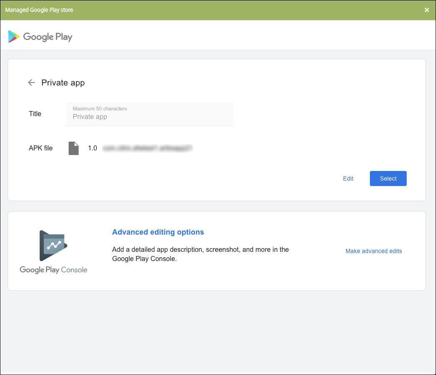Click the Private app page heading
This screenshot has height=375, width=436.
tap(63, 83)
